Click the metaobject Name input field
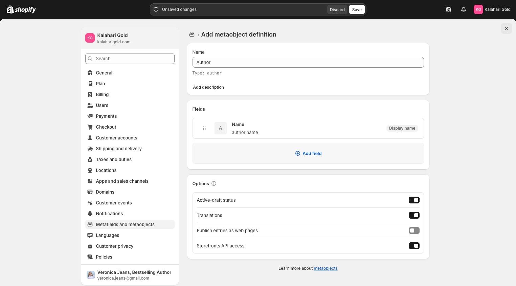 pos(308,62)
